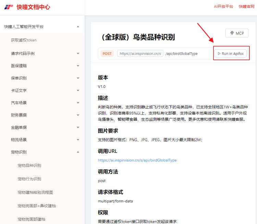Click the birdGlobalType URL link
This screenshot has height=224, width=257.
click(137, 160)
